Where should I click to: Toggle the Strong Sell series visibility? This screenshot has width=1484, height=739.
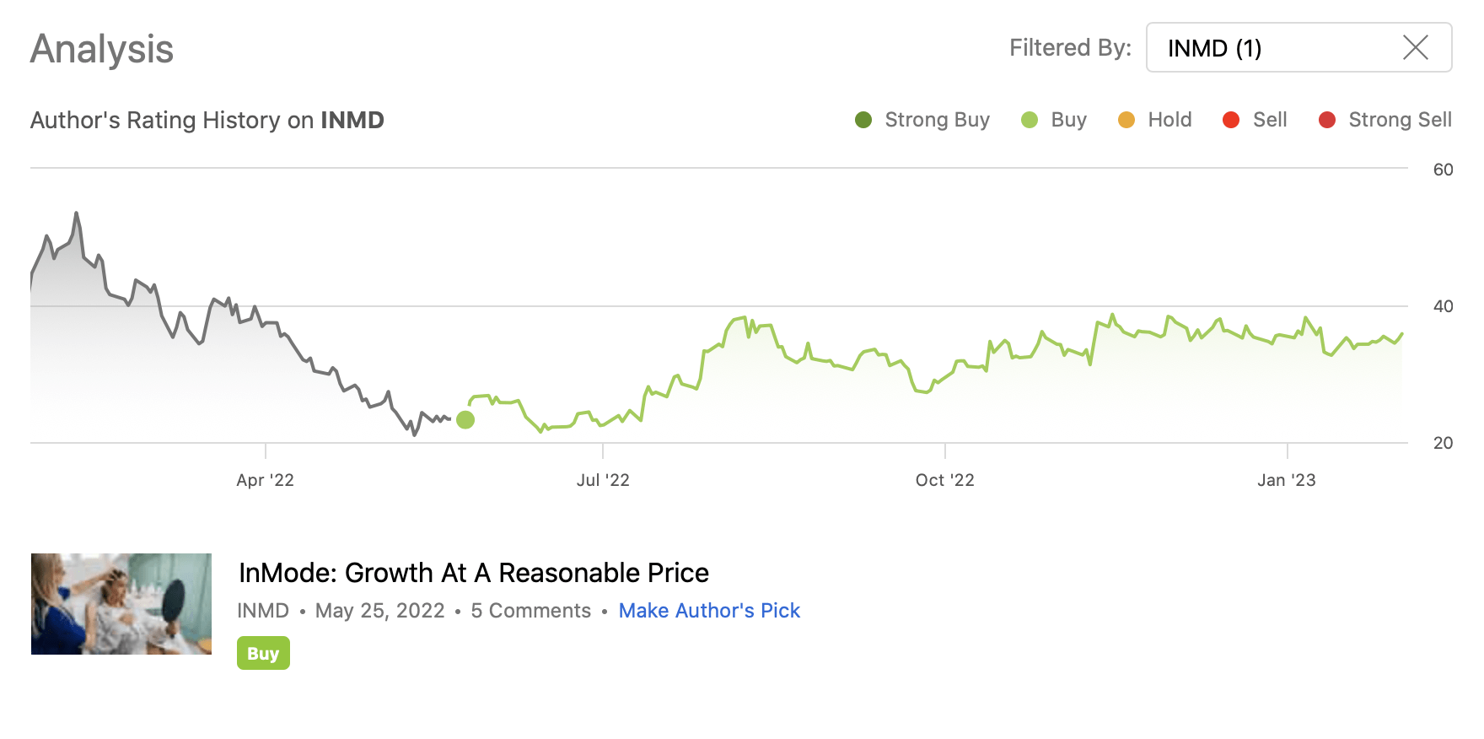1401,120
